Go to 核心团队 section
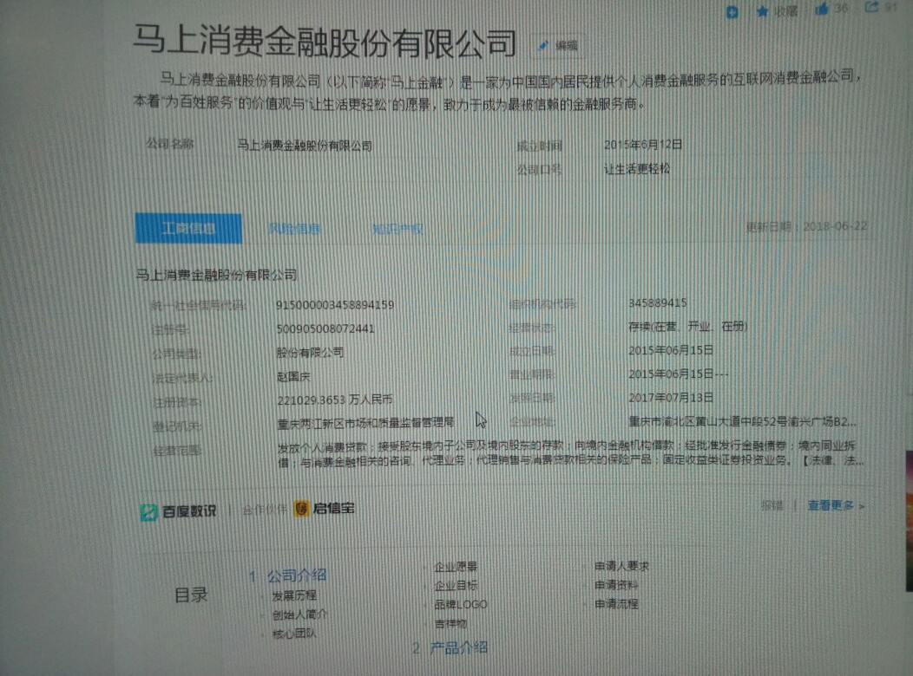The height and width of the screenshot is (676, 913). pyautogui.click(x=294, y=633)
